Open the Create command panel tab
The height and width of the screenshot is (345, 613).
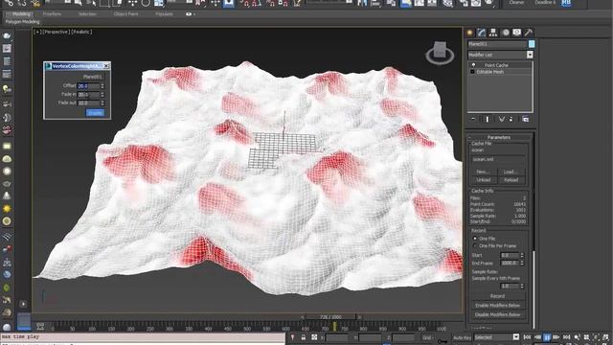coord(469,33)
